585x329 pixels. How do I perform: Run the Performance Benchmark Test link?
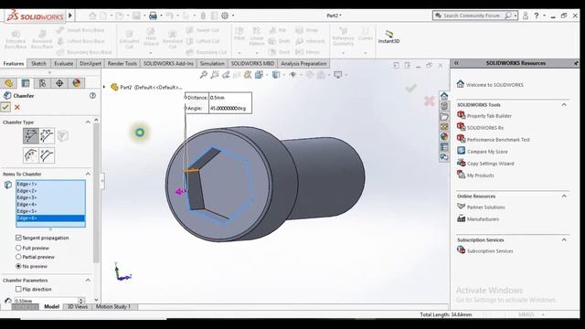[x=498, y=140]
